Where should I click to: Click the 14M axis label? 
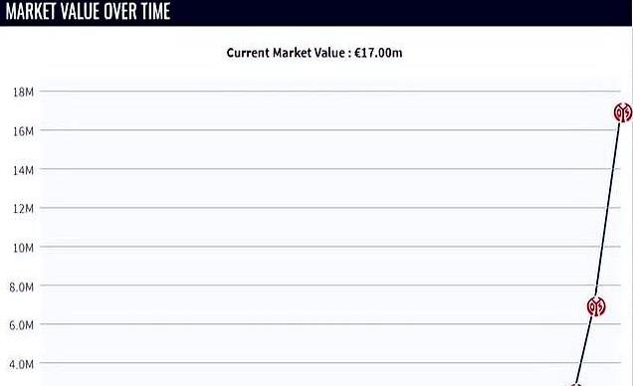(24, 170)
